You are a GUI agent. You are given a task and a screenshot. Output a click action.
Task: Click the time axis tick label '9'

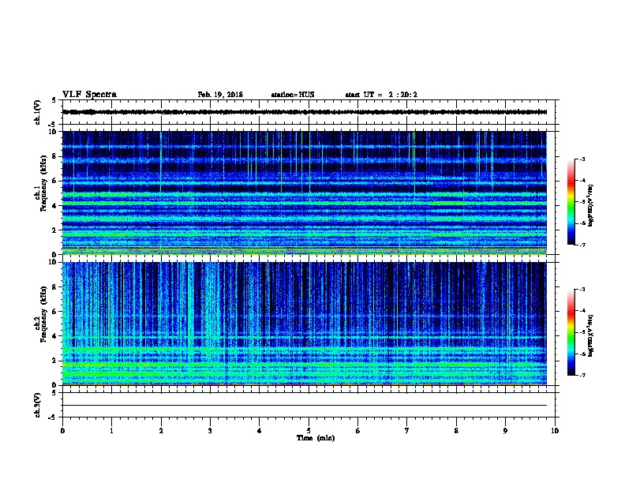pos(505,431)
